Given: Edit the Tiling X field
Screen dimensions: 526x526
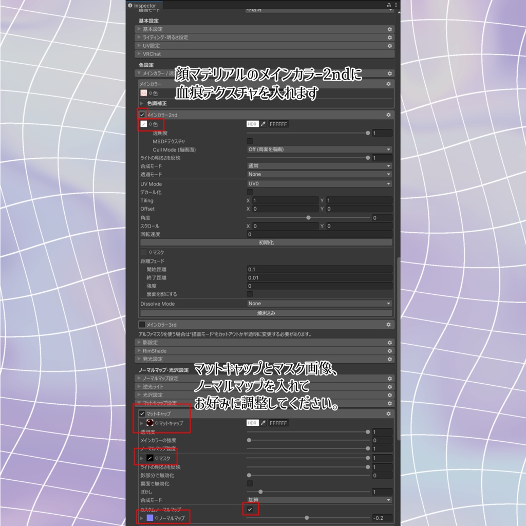Looking at the screenshot, I should pyautogui.click(x=285, y=200).
